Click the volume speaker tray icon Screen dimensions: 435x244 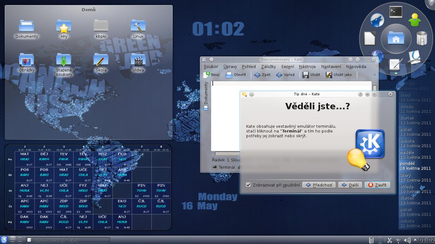(407, 240)
